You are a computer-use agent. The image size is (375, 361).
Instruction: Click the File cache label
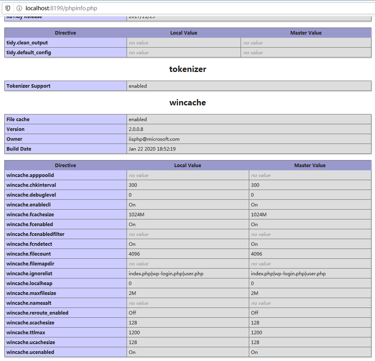click(x=18, y=120)
